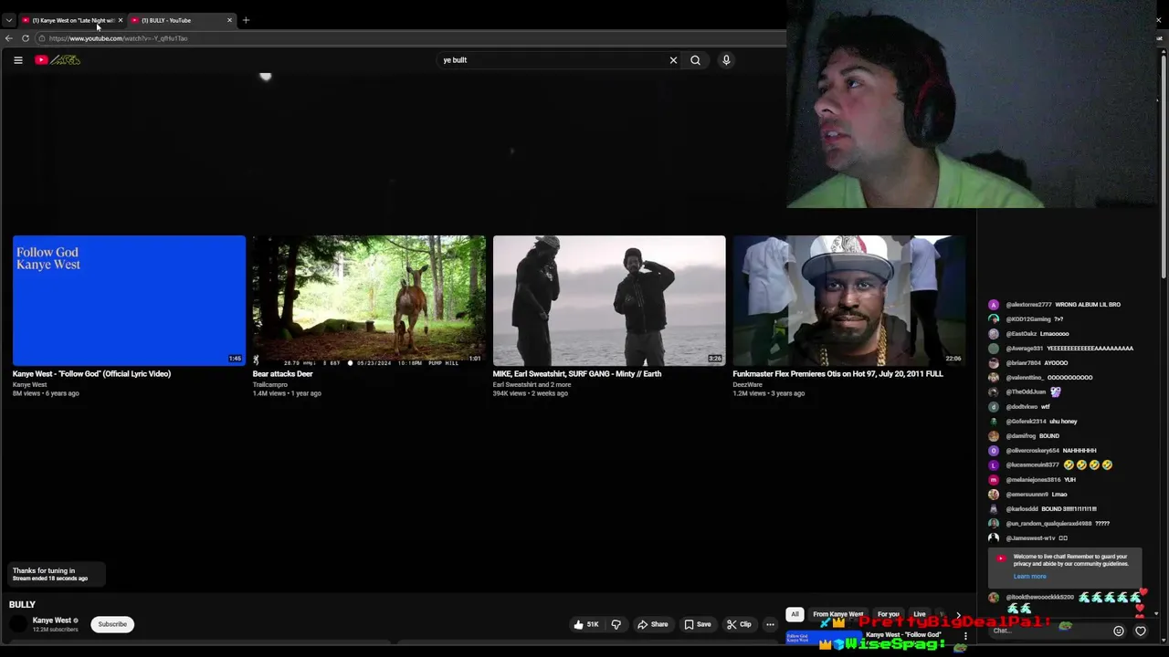The height and width of the screenshot is (657, 1169).
Task: Open the chat emoji picker
Action: point(1119,631)
